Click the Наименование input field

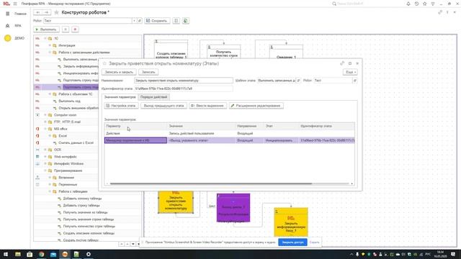pyautogui.click(x=184, y=81)
